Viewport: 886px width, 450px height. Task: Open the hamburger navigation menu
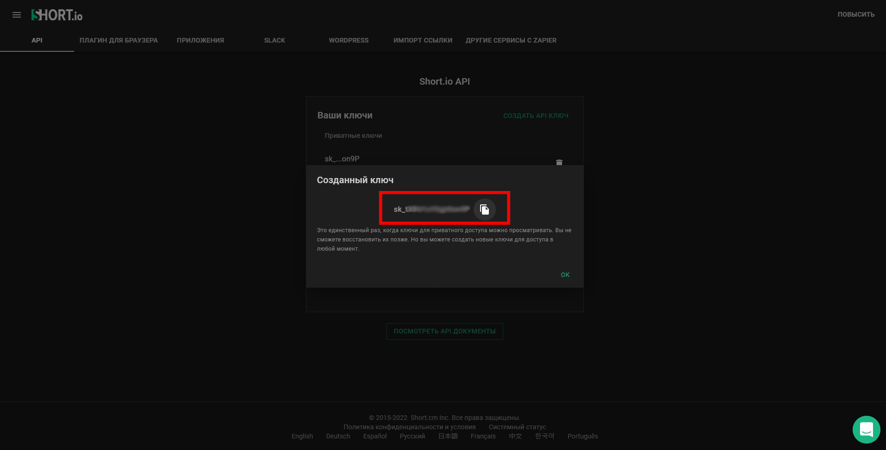pos(17,15)
